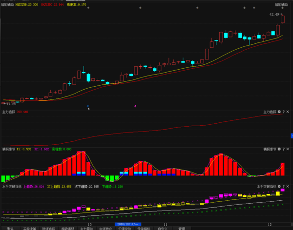Viewport: 293px width, 230px height.
Task: Click the 彩柱数:0.000 value
Action: (x=62, y=149)
